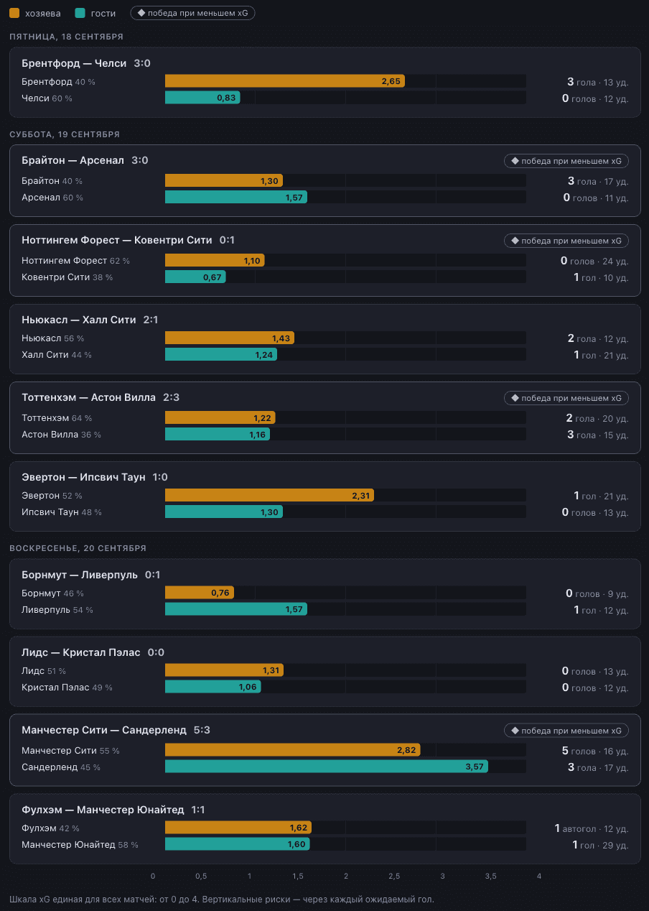Open the Эвертон — Ипсвич Таун 1:0 match title

(95, 477)
